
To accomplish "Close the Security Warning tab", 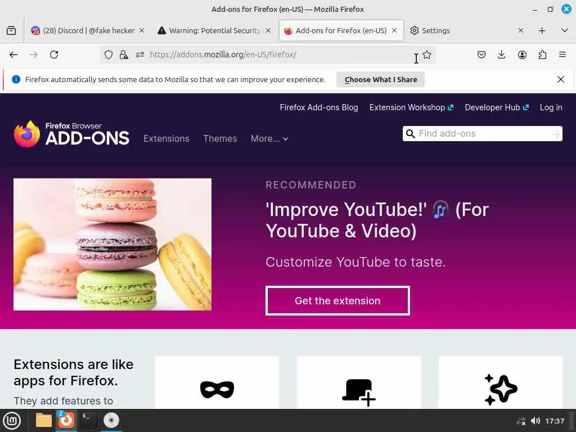I will (268, 30).
